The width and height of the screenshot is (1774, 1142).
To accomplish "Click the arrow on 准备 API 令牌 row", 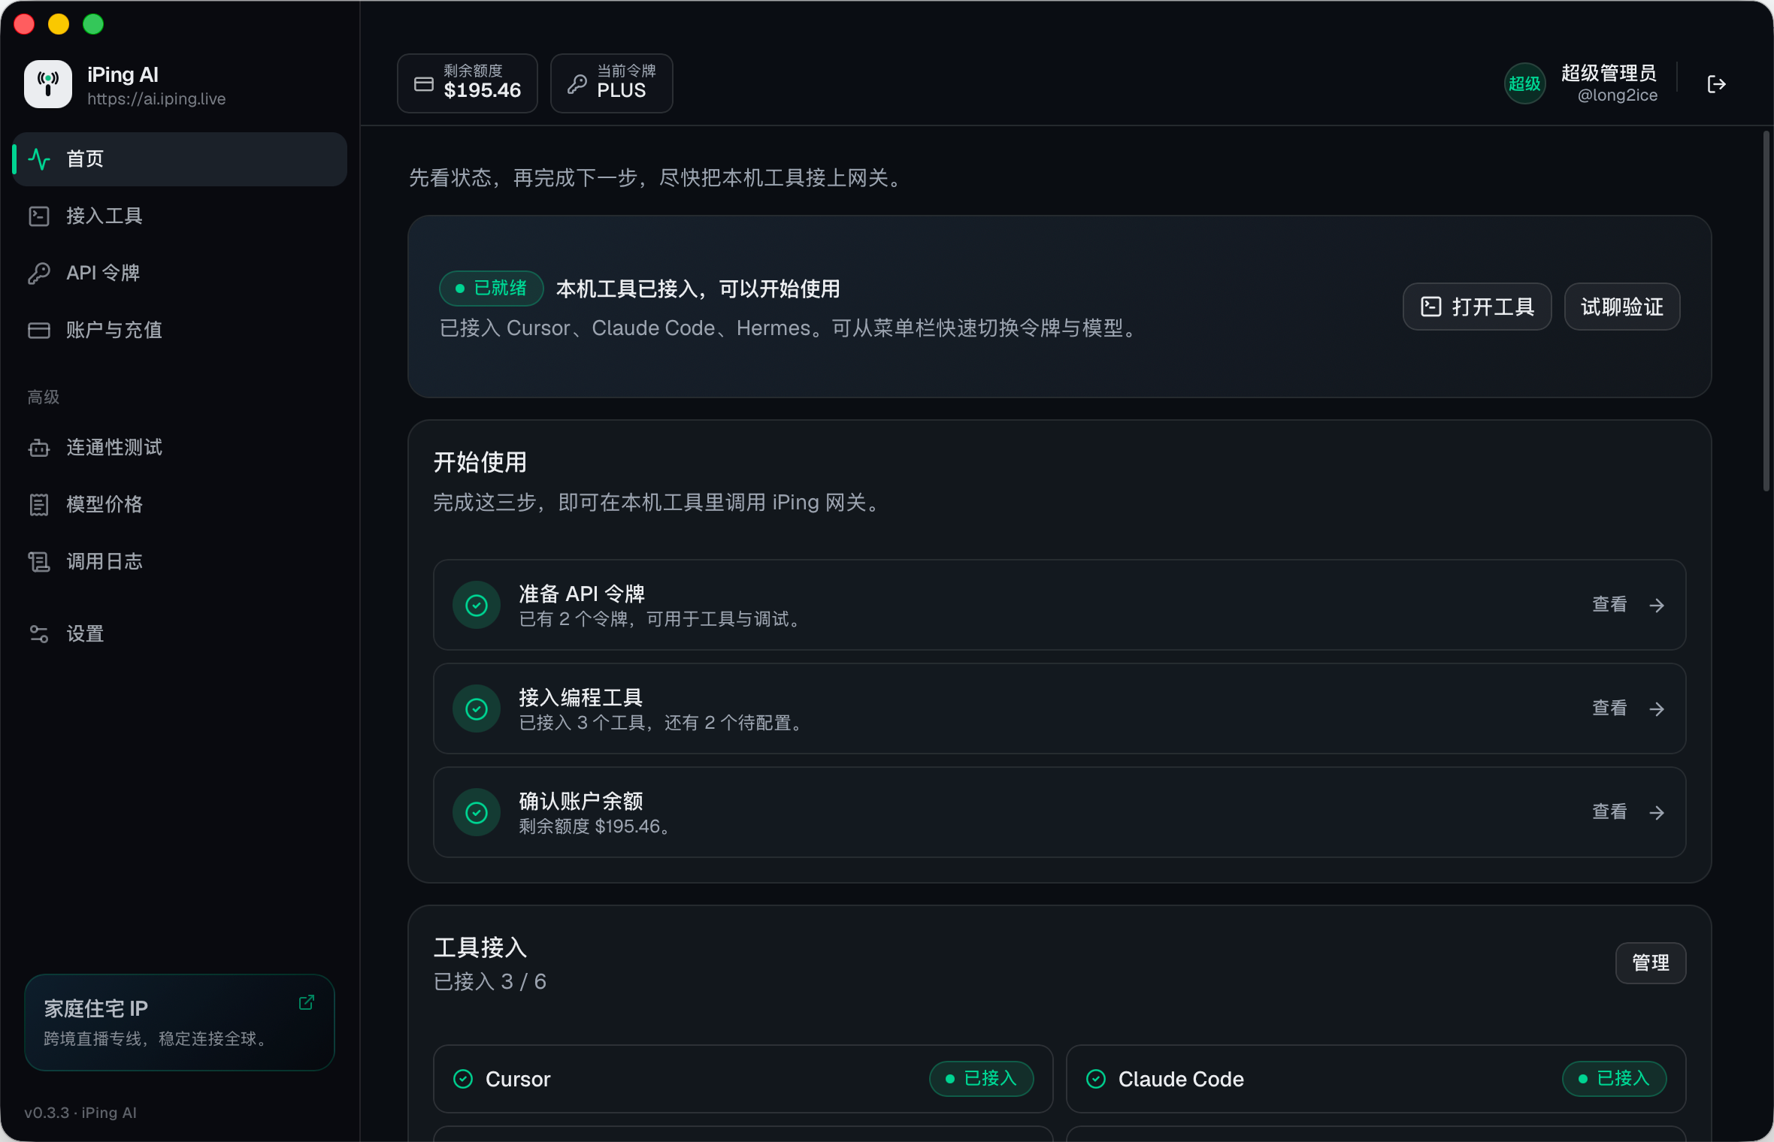I will [1657, 606].
